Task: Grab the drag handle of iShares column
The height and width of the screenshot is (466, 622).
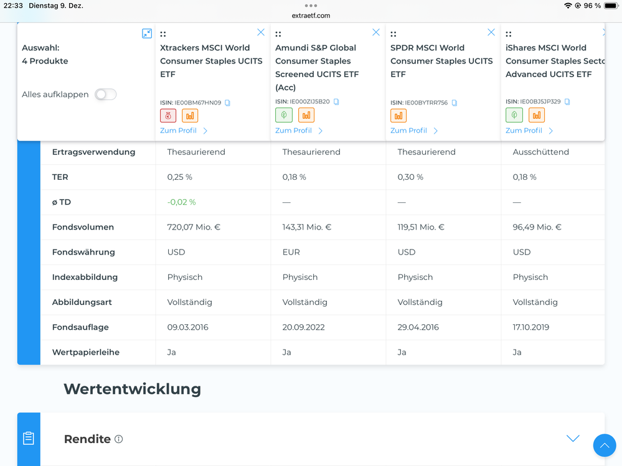Action: pyautogui.click(x=509, y=34)
